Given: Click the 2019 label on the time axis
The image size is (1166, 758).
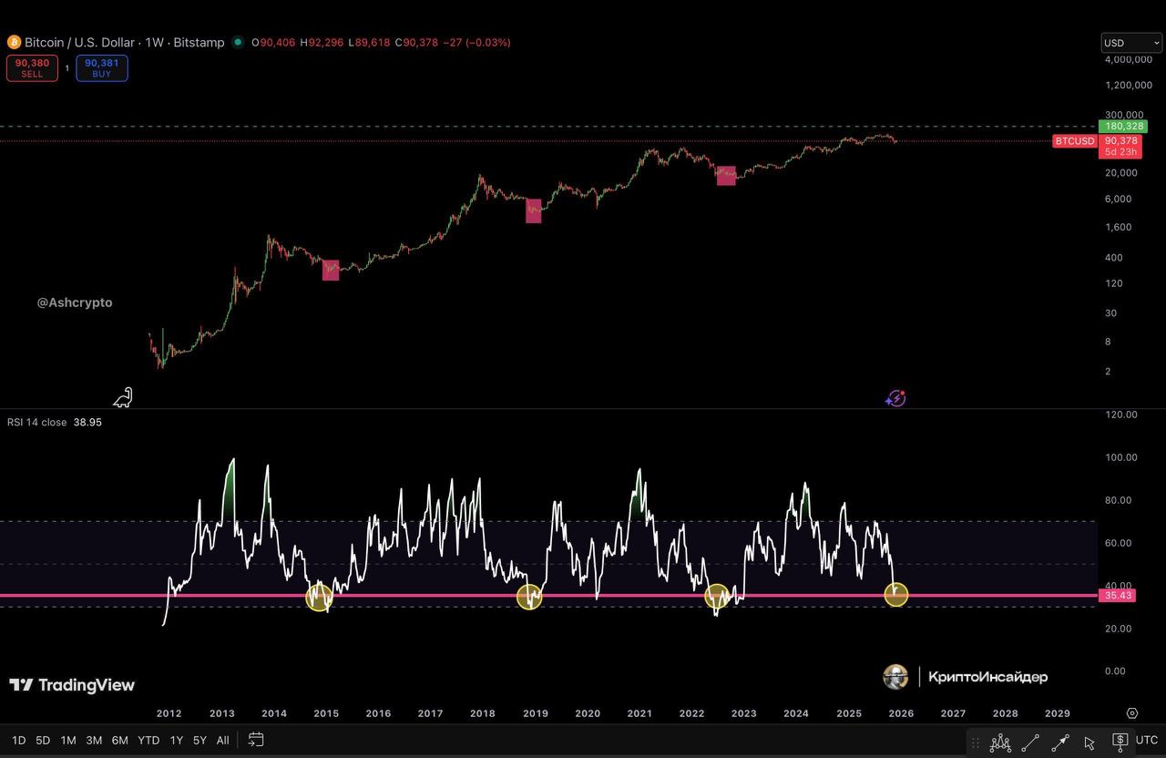Looking at the screenshot, I should pos(536,713).
